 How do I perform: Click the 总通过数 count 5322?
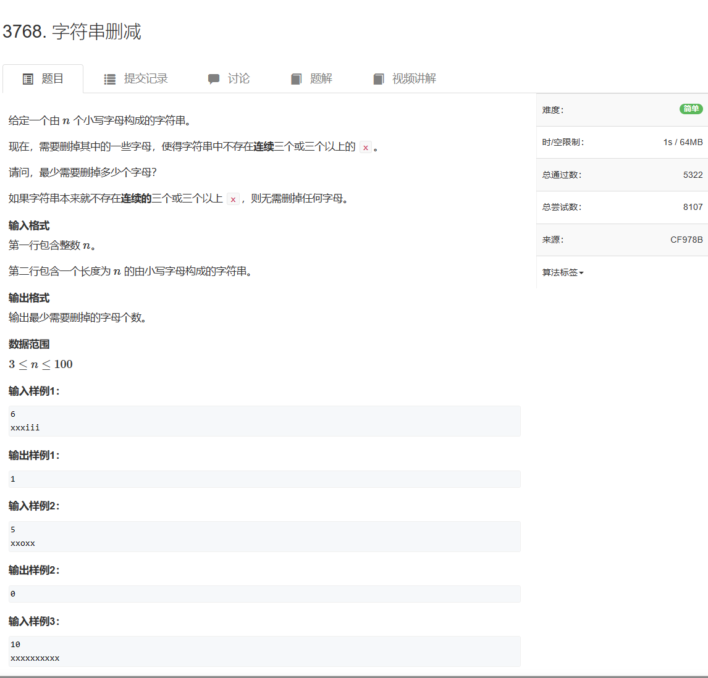click(693, 175)
